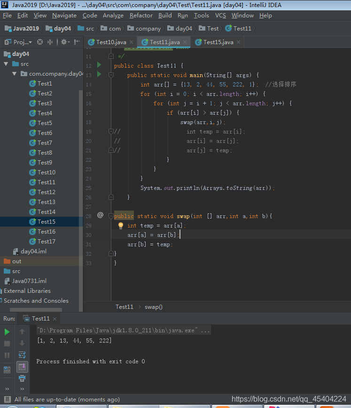This screenshot has height=408, width=351.
Task: Collapse the src folder in project tree
Action: (6, 64)
